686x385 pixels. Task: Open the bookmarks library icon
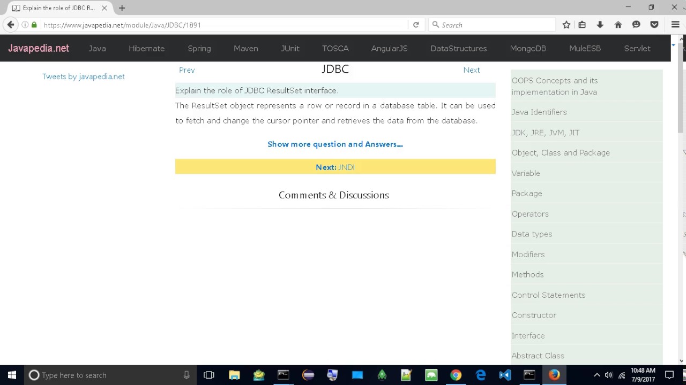click(582, 25)
